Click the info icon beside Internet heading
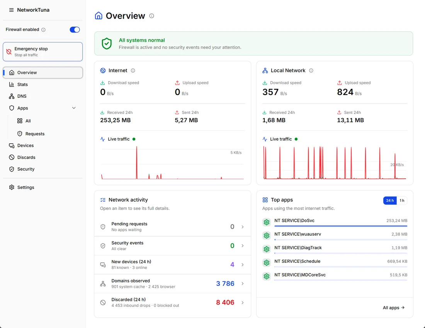Image resolution: width=425 pixels, height=328 pixels. click(133, 70)
